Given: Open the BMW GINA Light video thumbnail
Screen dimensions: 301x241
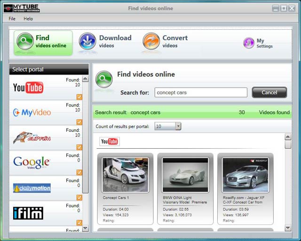Looking at the screenshot, I should (185, 175).
